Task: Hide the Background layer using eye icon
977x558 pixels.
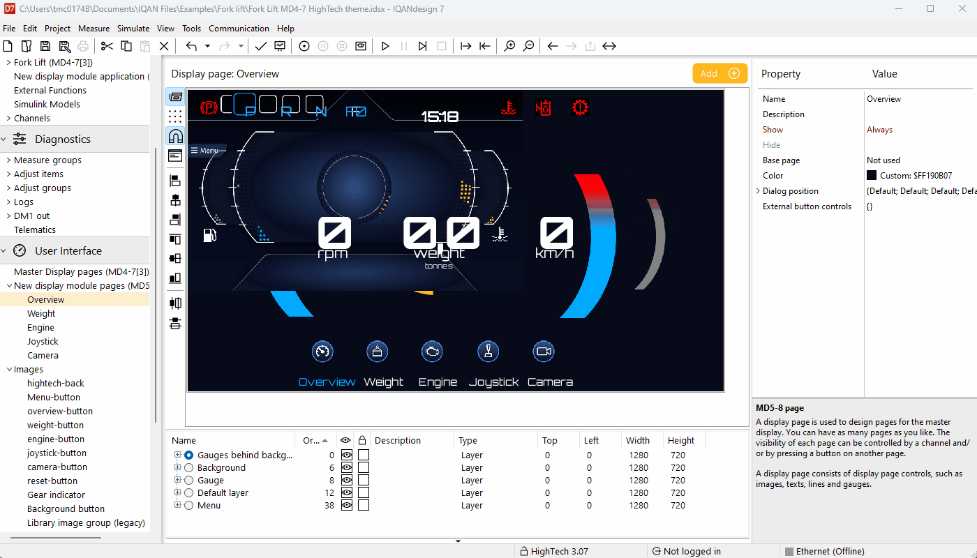Action: [346, 468]
